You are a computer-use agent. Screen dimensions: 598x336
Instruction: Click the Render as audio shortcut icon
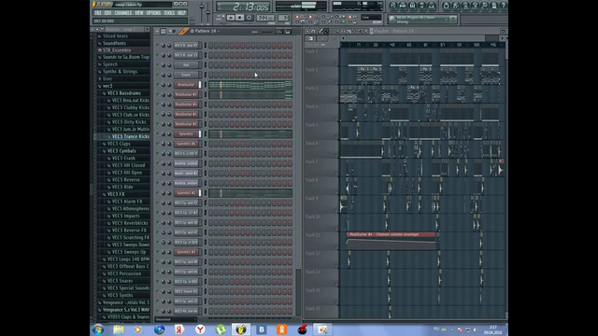click(465, 6)
